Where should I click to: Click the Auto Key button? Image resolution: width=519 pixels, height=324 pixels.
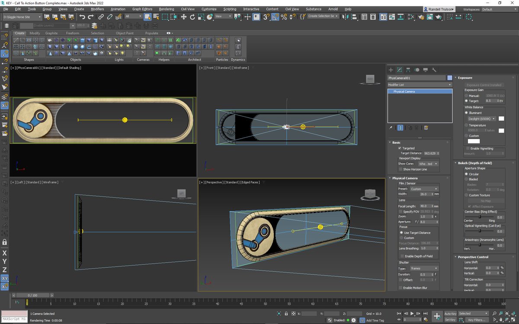[450, 313]
